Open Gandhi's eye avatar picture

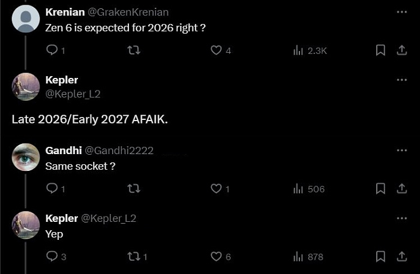coord(26,157)
